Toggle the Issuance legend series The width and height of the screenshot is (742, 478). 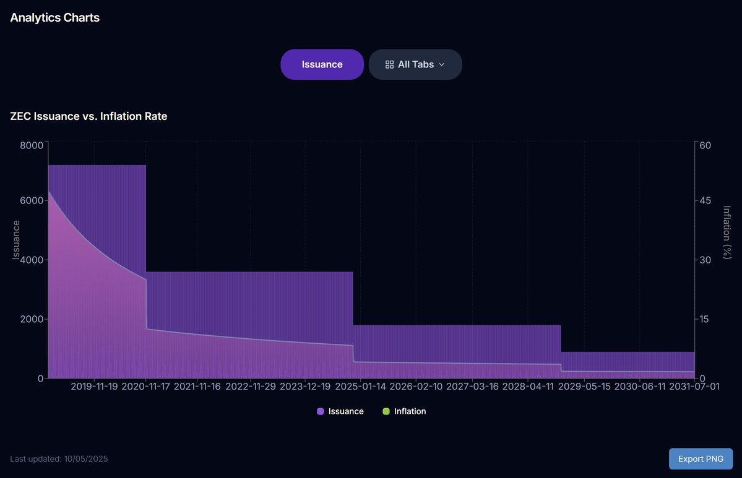click(340, 411)
